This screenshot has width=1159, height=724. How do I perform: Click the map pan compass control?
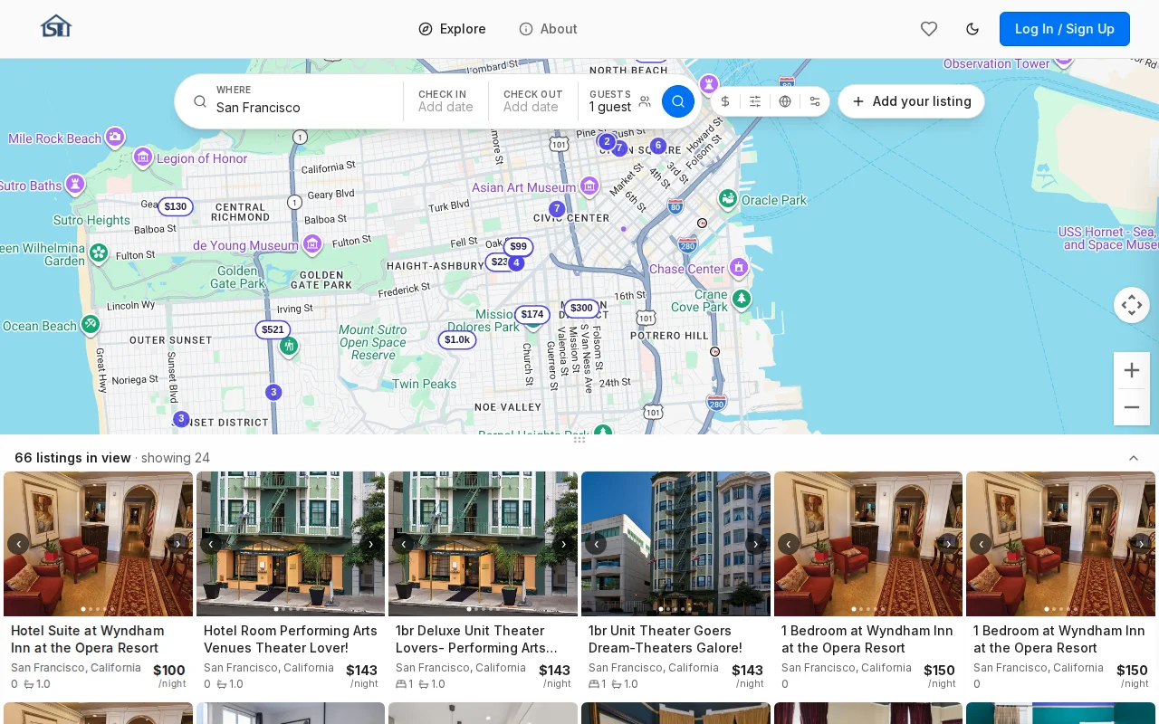pyautogui.click(x=1132, y=305)
